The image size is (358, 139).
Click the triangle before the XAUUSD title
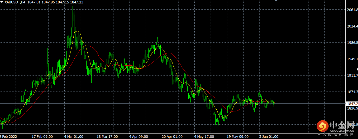(2, 2)
